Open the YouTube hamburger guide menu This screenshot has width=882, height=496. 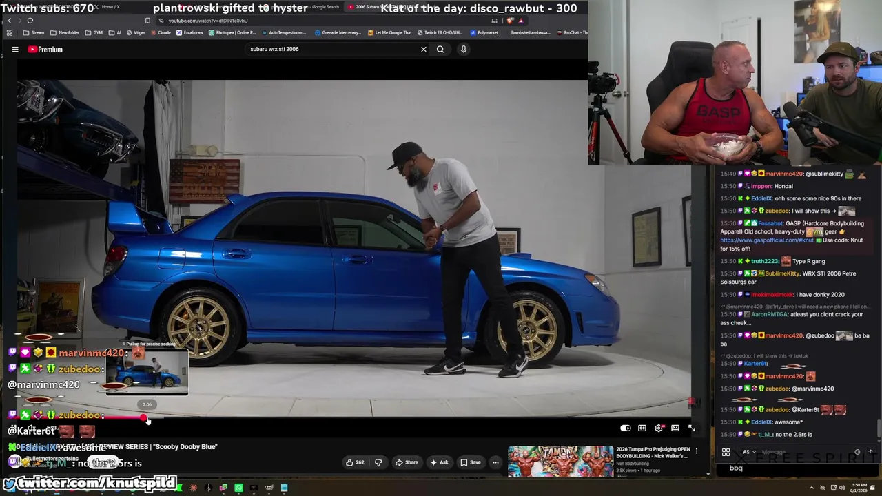coord(14,49)
